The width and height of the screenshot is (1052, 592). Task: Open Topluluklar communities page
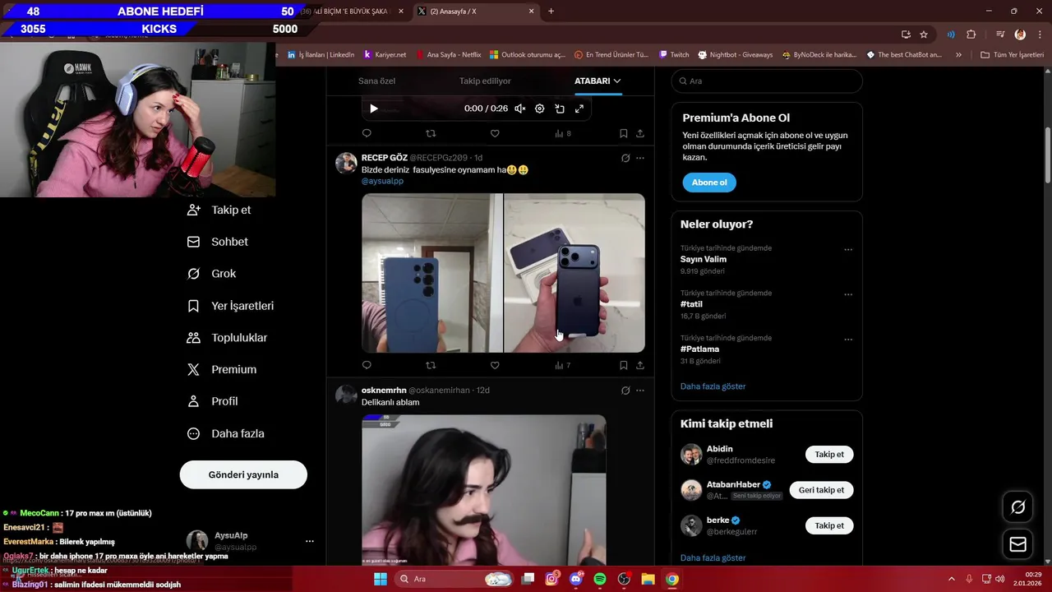(x=227, y=338)
